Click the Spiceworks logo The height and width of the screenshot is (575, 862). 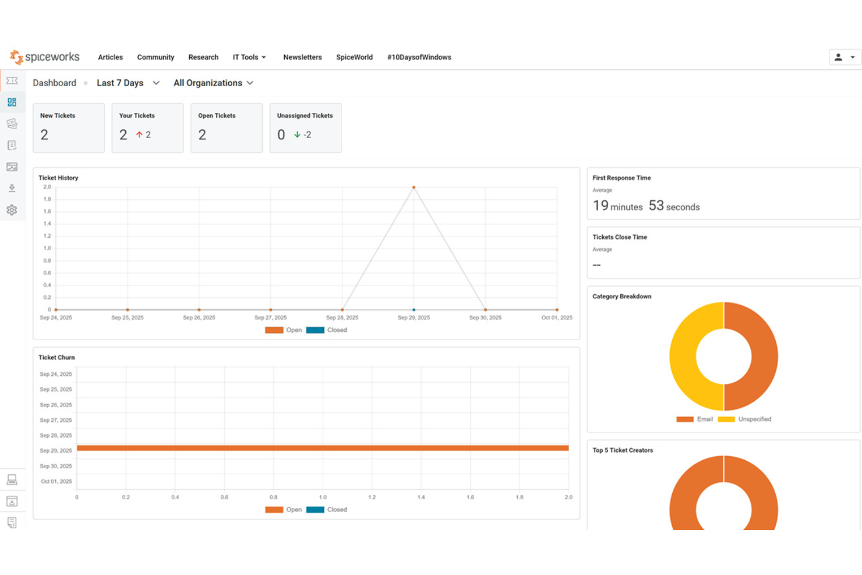point(45,57)
